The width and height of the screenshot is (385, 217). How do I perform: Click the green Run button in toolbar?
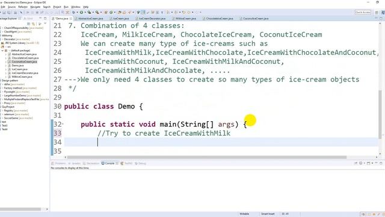[81, 12]
